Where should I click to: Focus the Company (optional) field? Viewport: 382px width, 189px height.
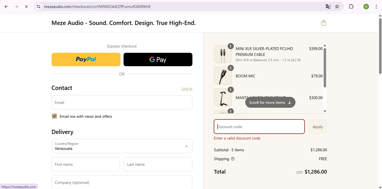(122, 182)
